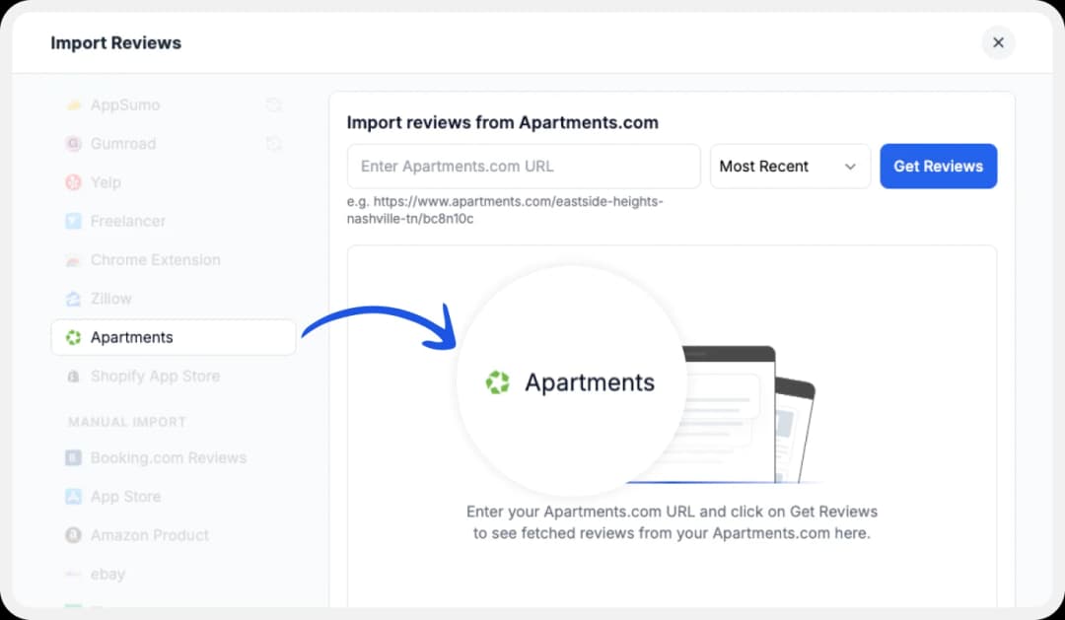Click the sync icon next to AppSumo
This screenshot has width=1065, height=620.
[x=274, y=104]
